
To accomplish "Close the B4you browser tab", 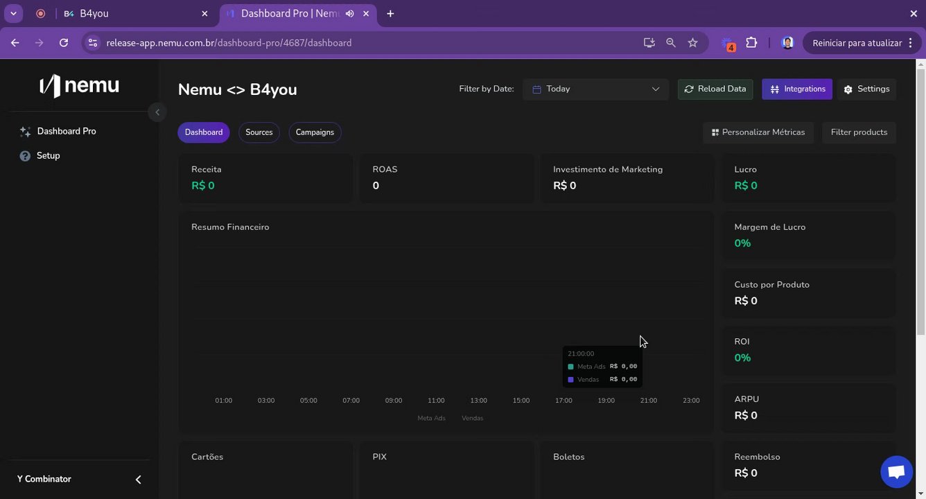I will [x=204, y=13].
